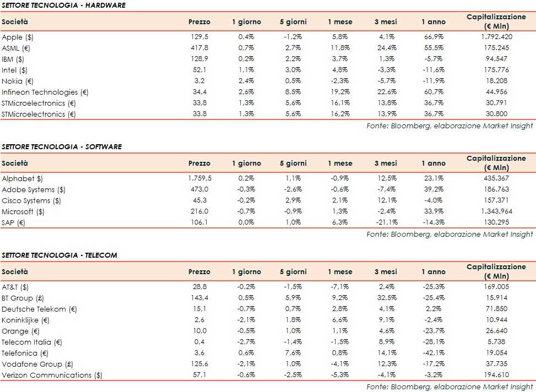
Task: Click the SETTORE TECNOLOGIA - HARDWARE title
Action: 63,6
